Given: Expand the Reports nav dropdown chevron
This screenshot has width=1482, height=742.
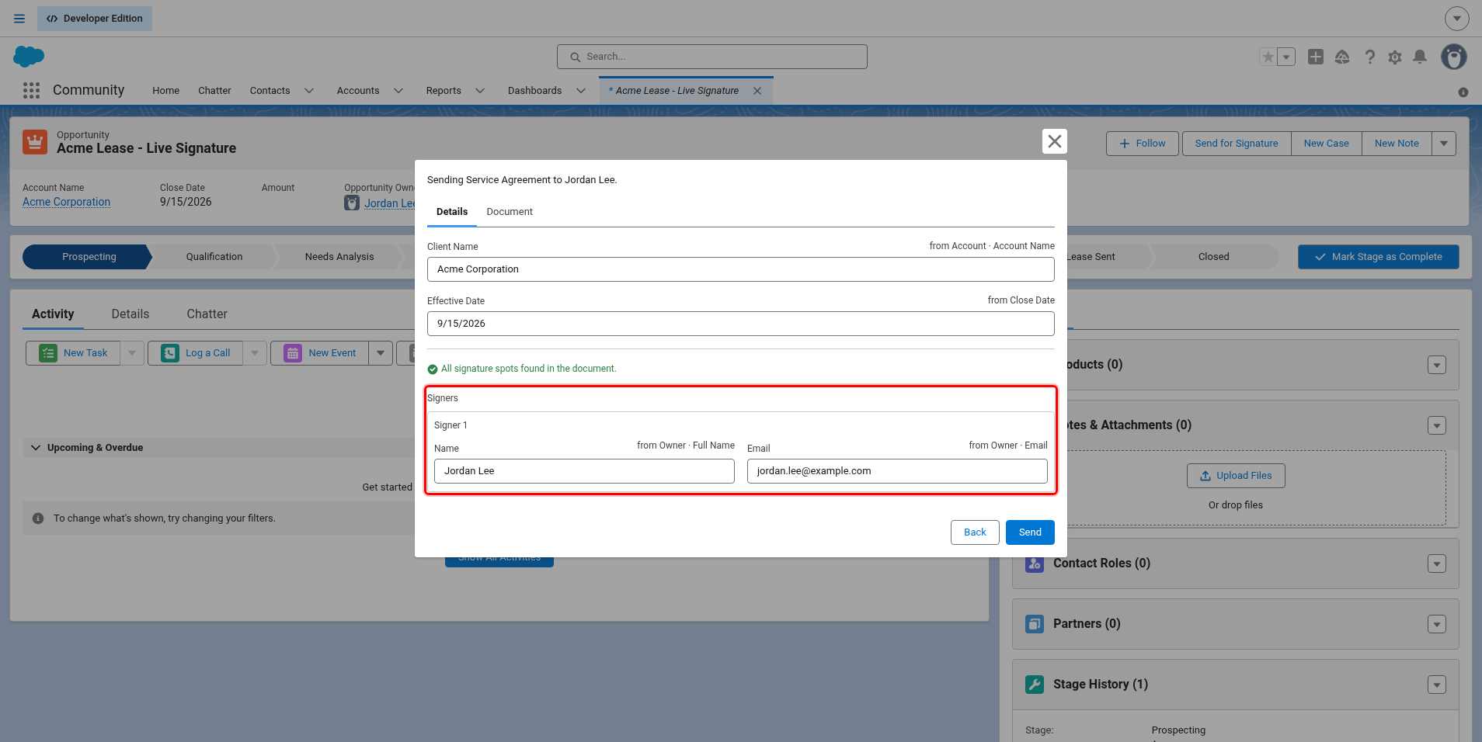Looking at the screenshot, I should point(480,91).
